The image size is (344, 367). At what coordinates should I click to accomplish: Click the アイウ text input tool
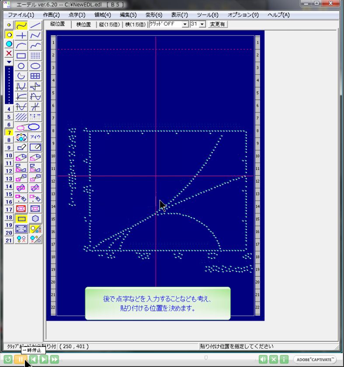[x=35, y=137]
